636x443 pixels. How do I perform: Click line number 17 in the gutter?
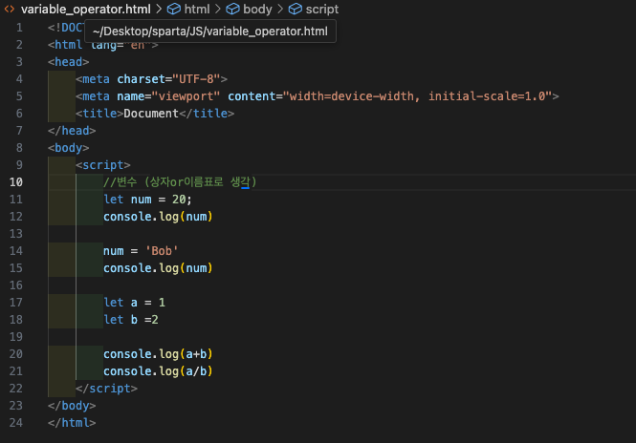click(x=16, y=303)
